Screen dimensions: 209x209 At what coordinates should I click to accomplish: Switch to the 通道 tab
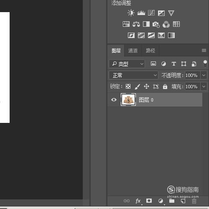point(133,51)
